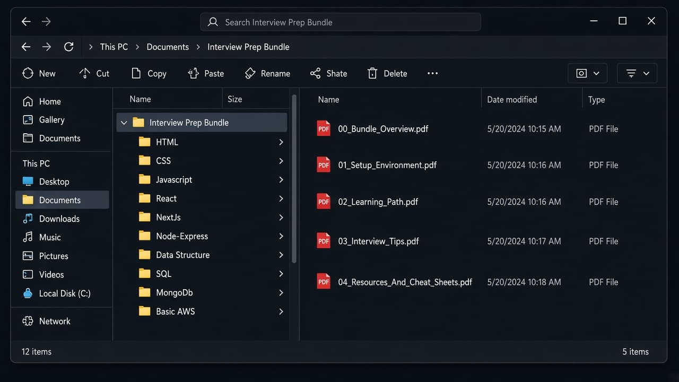Expand the Node-Express folder chevron
This screenshot has width=679, height=382.
pos(281,236)
